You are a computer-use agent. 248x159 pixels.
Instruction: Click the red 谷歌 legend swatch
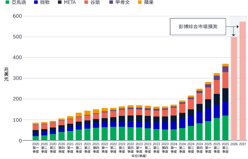click(86, 3)
